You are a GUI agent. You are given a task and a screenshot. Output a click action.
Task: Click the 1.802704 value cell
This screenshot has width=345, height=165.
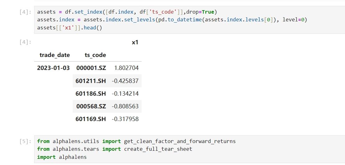[x=126, y=68]
